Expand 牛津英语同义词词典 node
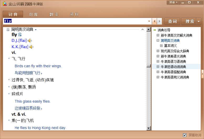Image resolution: width=204 pixels, height=139 pixels. pyautogui.click(x=158, y=77)
